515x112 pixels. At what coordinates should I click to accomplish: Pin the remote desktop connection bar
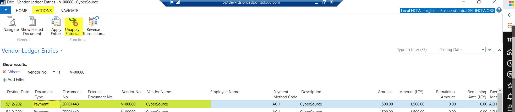pyautogui.click(x=172, y=2)
